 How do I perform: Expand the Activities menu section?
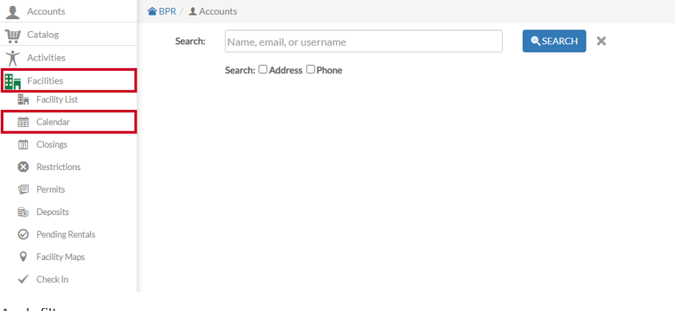[x=69, y=58]
